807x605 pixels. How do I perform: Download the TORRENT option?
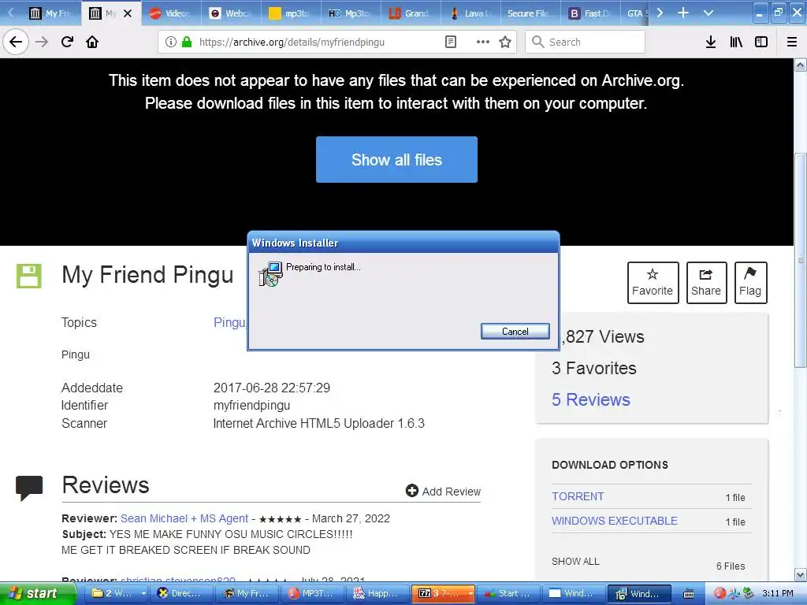(578, 496)
